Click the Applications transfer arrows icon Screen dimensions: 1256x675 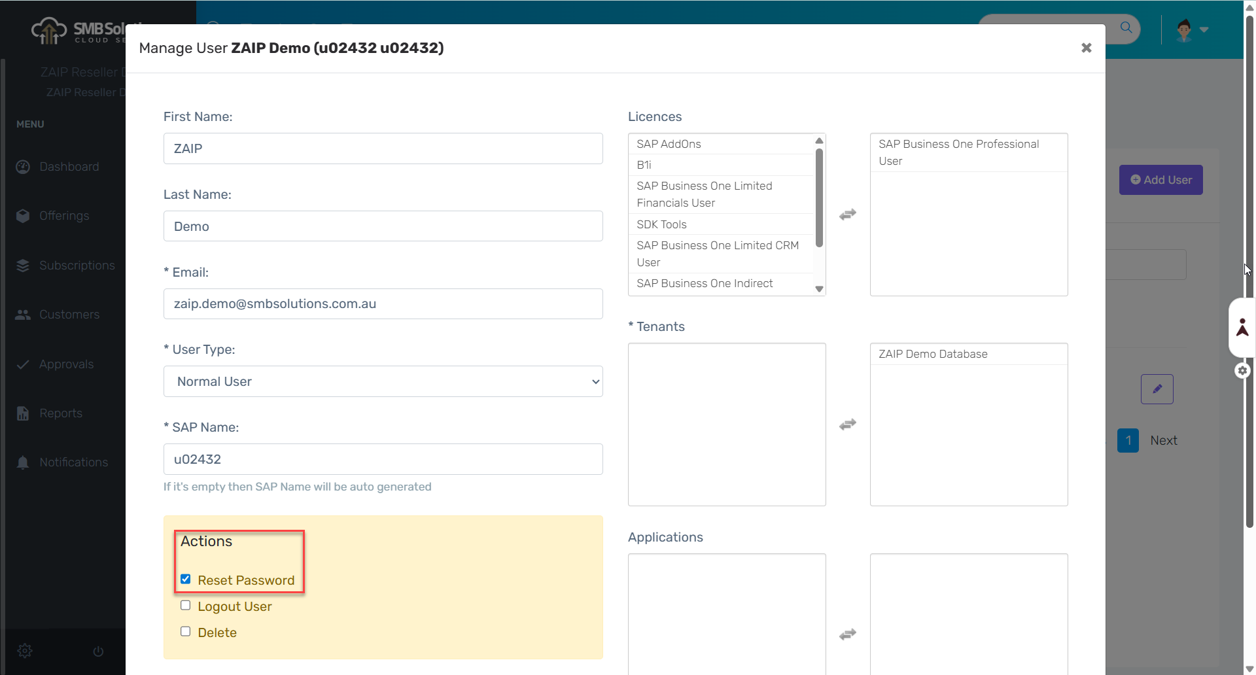(848, 634)
